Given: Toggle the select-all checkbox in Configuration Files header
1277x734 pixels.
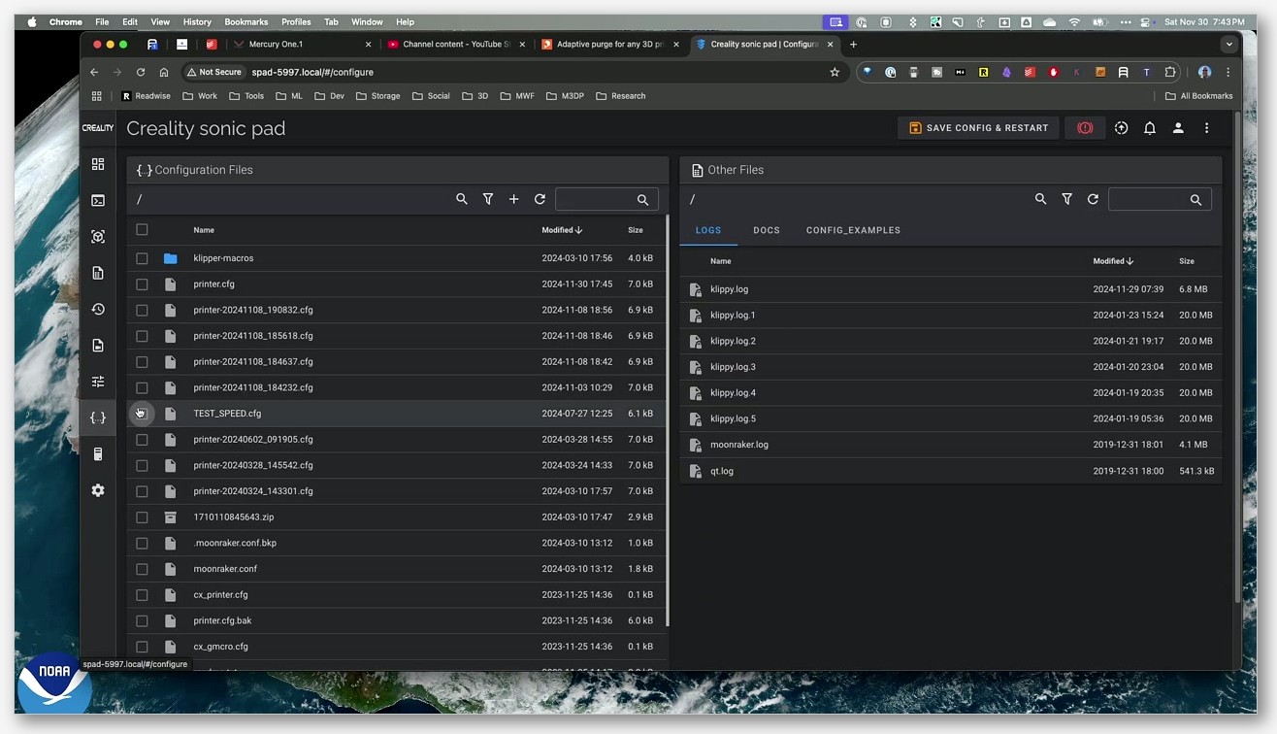Looking at the screenshot, I should (142, 230).
